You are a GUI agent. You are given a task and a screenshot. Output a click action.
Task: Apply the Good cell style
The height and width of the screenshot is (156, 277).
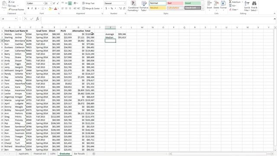(x=193, y=3)
